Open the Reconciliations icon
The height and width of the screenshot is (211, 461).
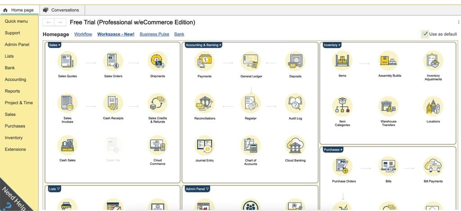click(x=205, y=103)
